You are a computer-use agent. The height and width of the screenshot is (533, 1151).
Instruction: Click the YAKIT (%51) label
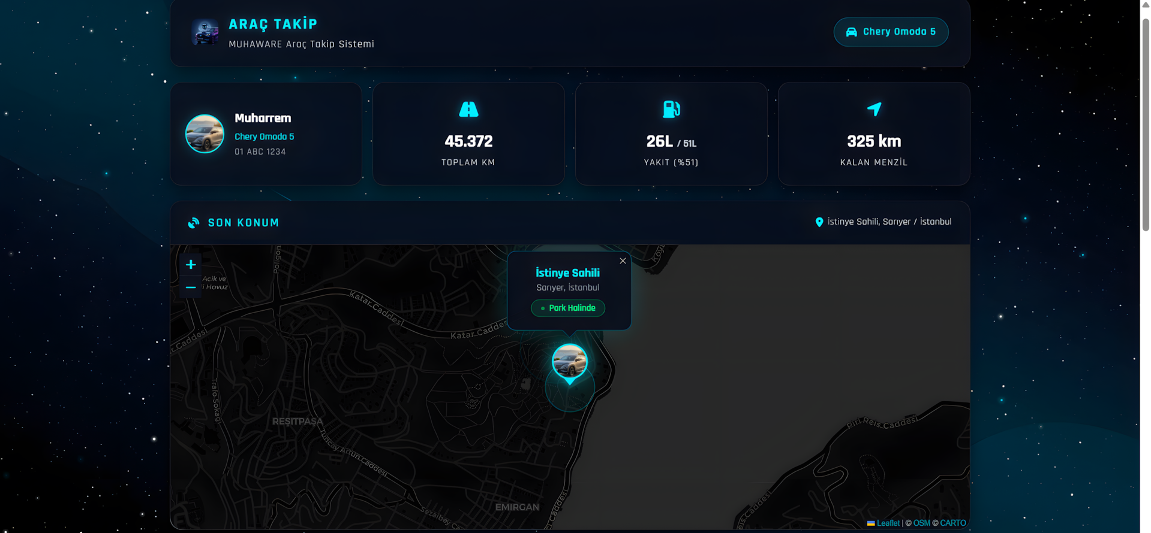(x=671, y=163)
